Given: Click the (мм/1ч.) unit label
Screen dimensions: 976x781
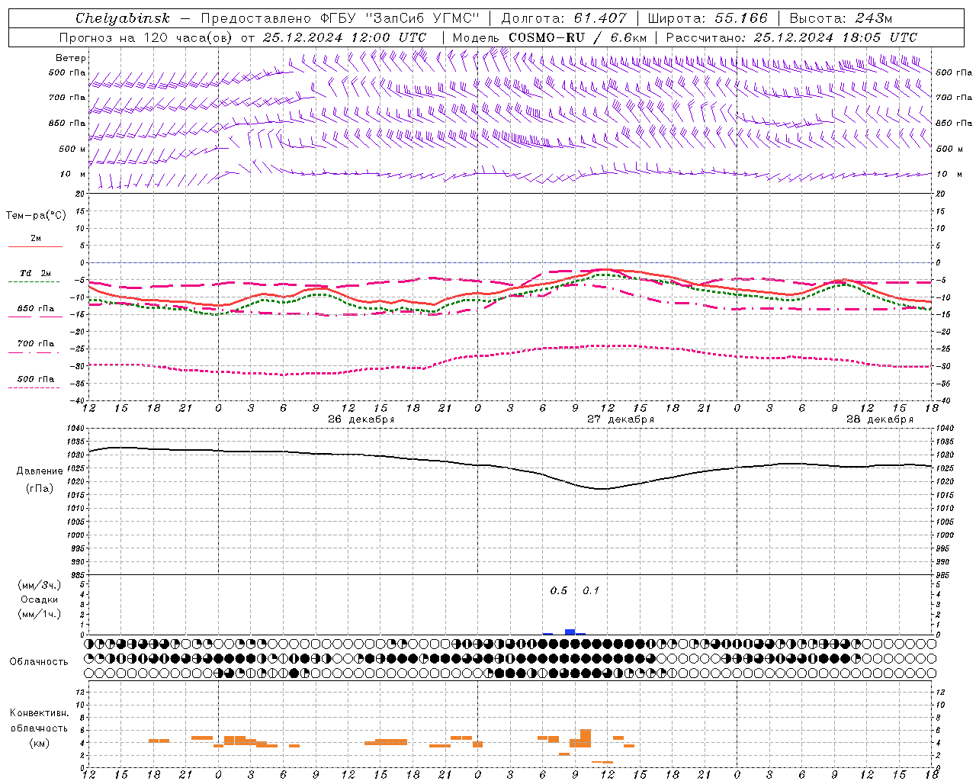Looking at the screenshot, I should coord(40,614).
